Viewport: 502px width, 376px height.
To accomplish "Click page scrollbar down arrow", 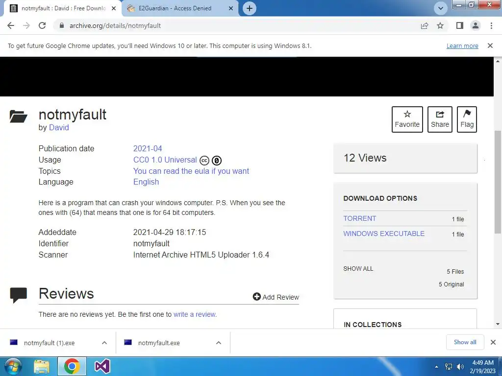I will (x=498, y=324).
